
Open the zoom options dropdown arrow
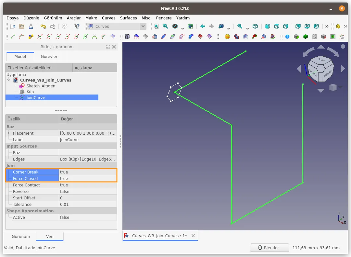(247, 28)
